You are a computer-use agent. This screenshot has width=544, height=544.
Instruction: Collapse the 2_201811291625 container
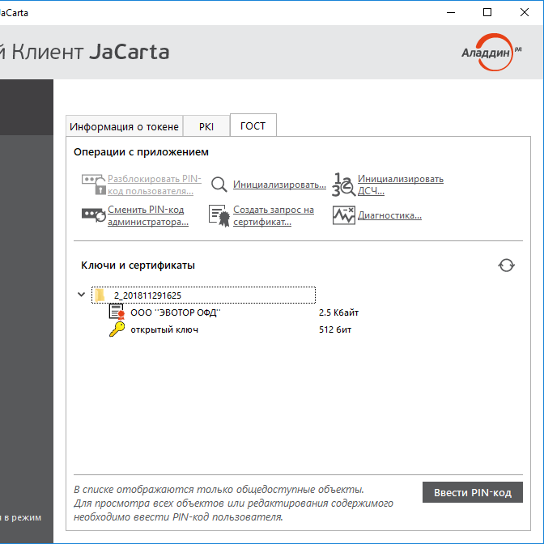[x=81, y=295]
